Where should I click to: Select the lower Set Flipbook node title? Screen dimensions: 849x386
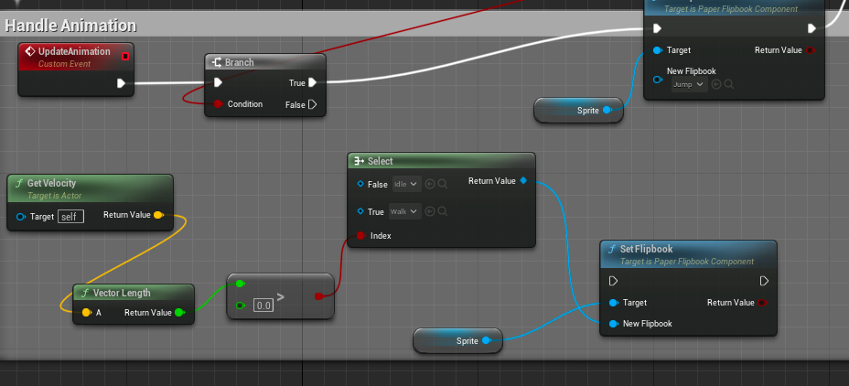click(x=647, y=249)
